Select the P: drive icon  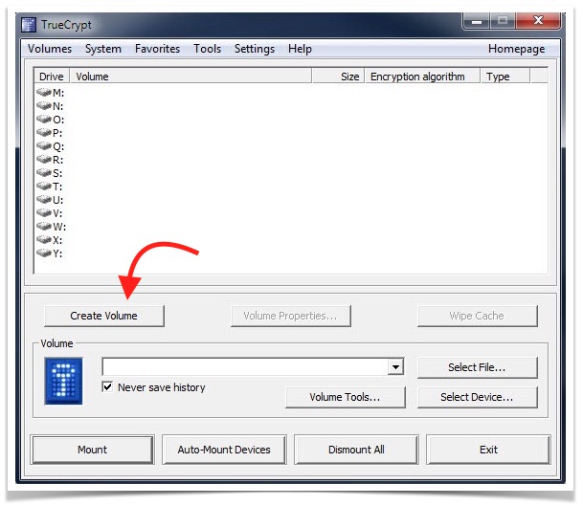[44, 132]
